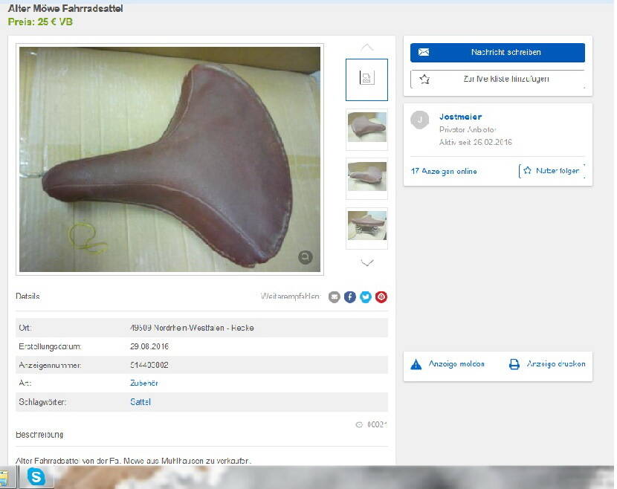Pin the listing on Pinterest

pos(381,297)
